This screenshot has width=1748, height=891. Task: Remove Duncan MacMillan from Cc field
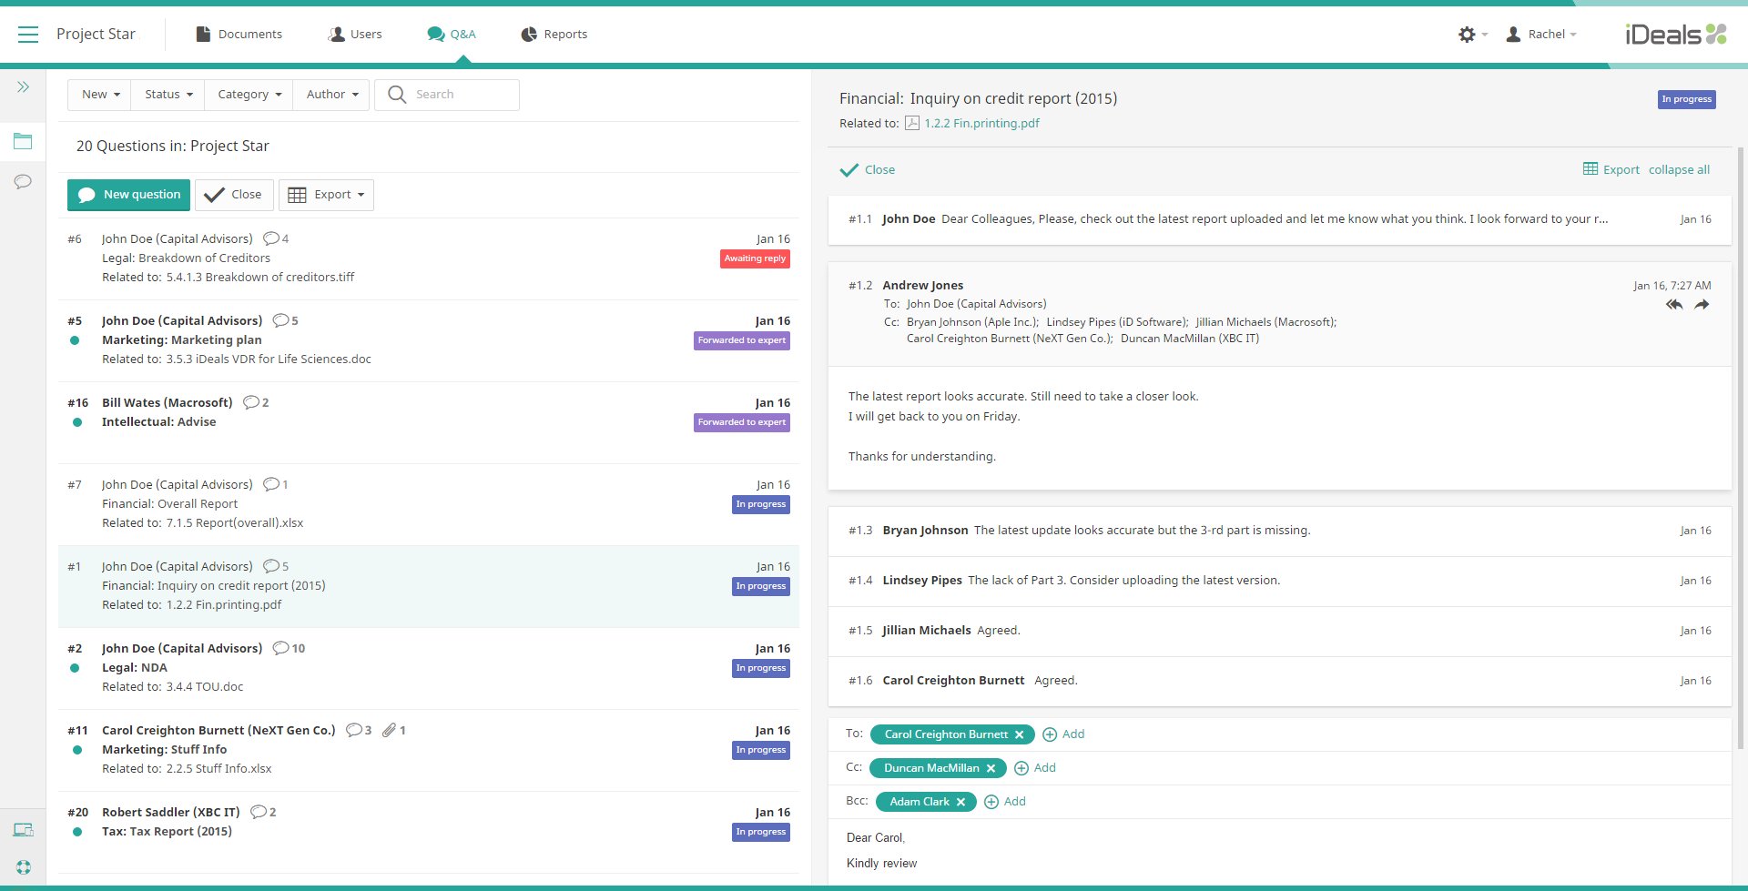coord(991,768)
